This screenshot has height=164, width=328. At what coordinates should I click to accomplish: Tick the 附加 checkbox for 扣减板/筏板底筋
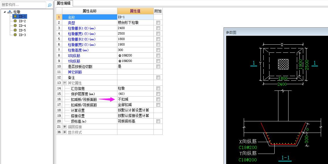[158, 105]
